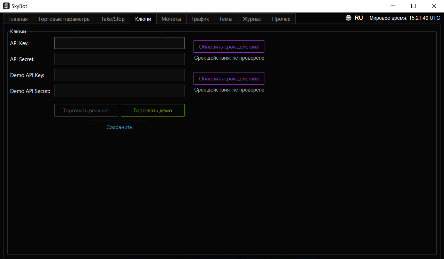Switch language via the RU label
Viewport: 444px width, 259px height.
pyautogui.click(x=359, y=18)
